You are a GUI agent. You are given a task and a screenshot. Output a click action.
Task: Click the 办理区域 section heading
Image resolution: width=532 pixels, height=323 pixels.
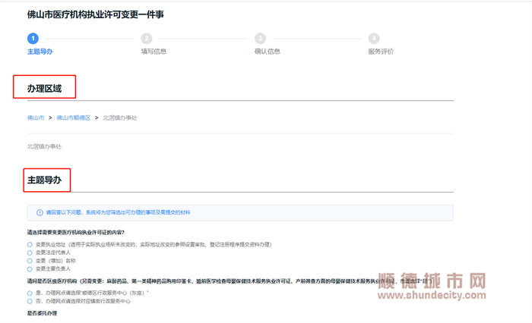[44, 89]
